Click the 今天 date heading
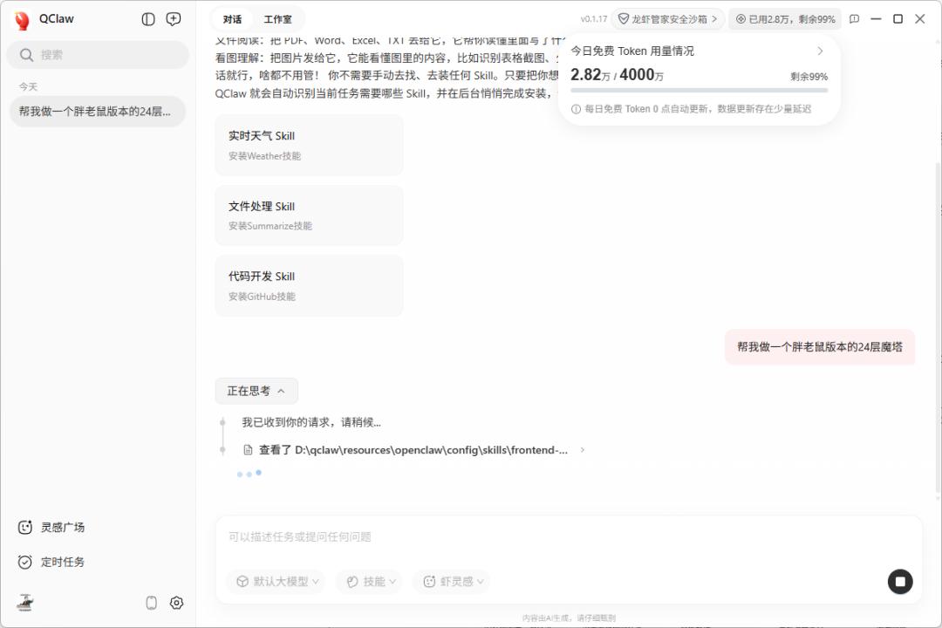This screenshot has height=628, width=942. coord(28,86)
